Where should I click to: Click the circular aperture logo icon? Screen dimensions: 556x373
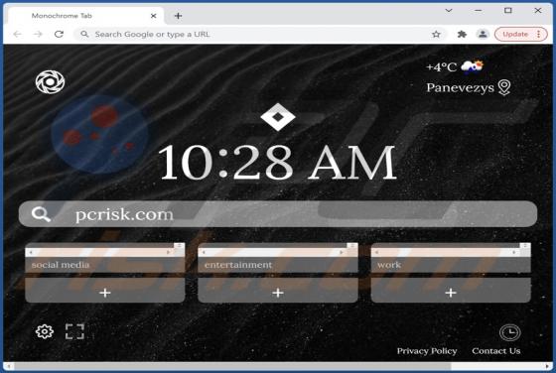50,82
